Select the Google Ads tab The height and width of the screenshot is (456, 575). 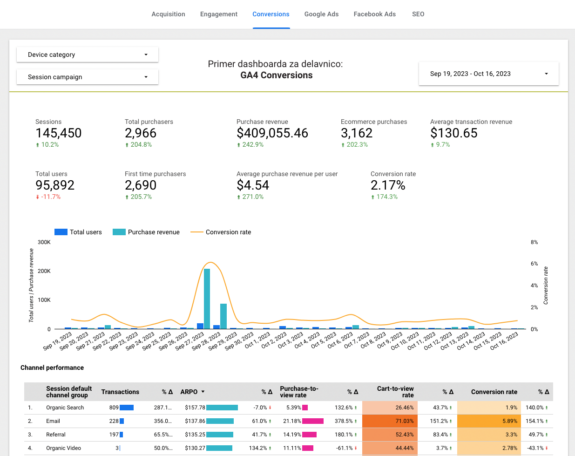(x=321, y=14)
